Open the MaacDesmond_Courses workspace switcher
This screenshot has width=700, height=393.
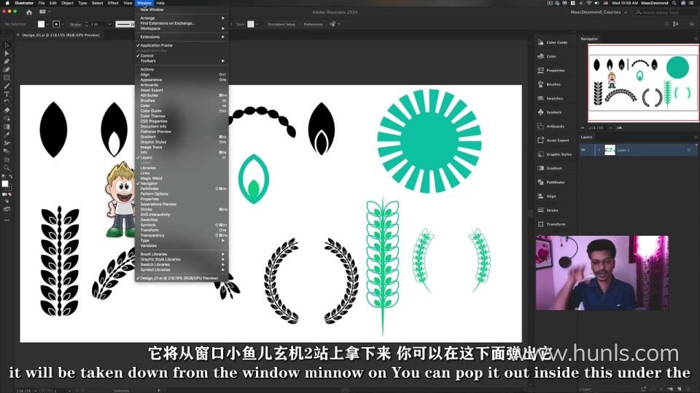(599, 12)
